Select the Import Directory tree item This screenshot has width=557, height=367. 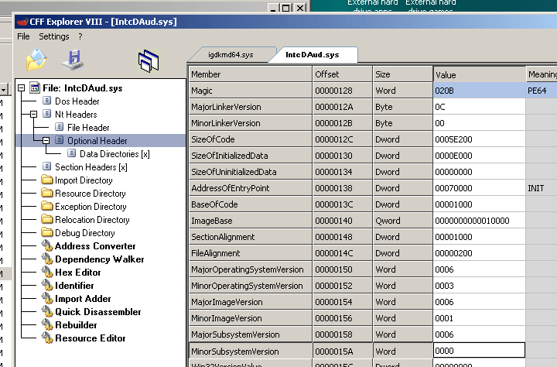click(83, 180)
